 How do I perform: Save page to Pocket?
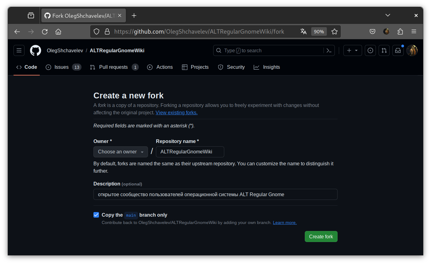coord(372,31)
